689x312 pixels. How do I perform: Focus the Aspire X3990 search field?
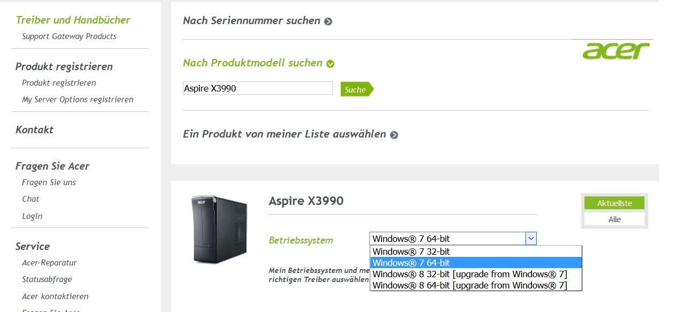tap(258, 88)
